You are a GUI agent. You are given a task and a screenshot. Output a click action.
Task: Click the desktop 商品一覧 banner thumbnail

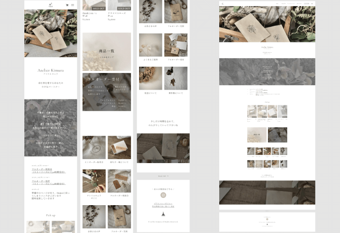pos(257,135)
